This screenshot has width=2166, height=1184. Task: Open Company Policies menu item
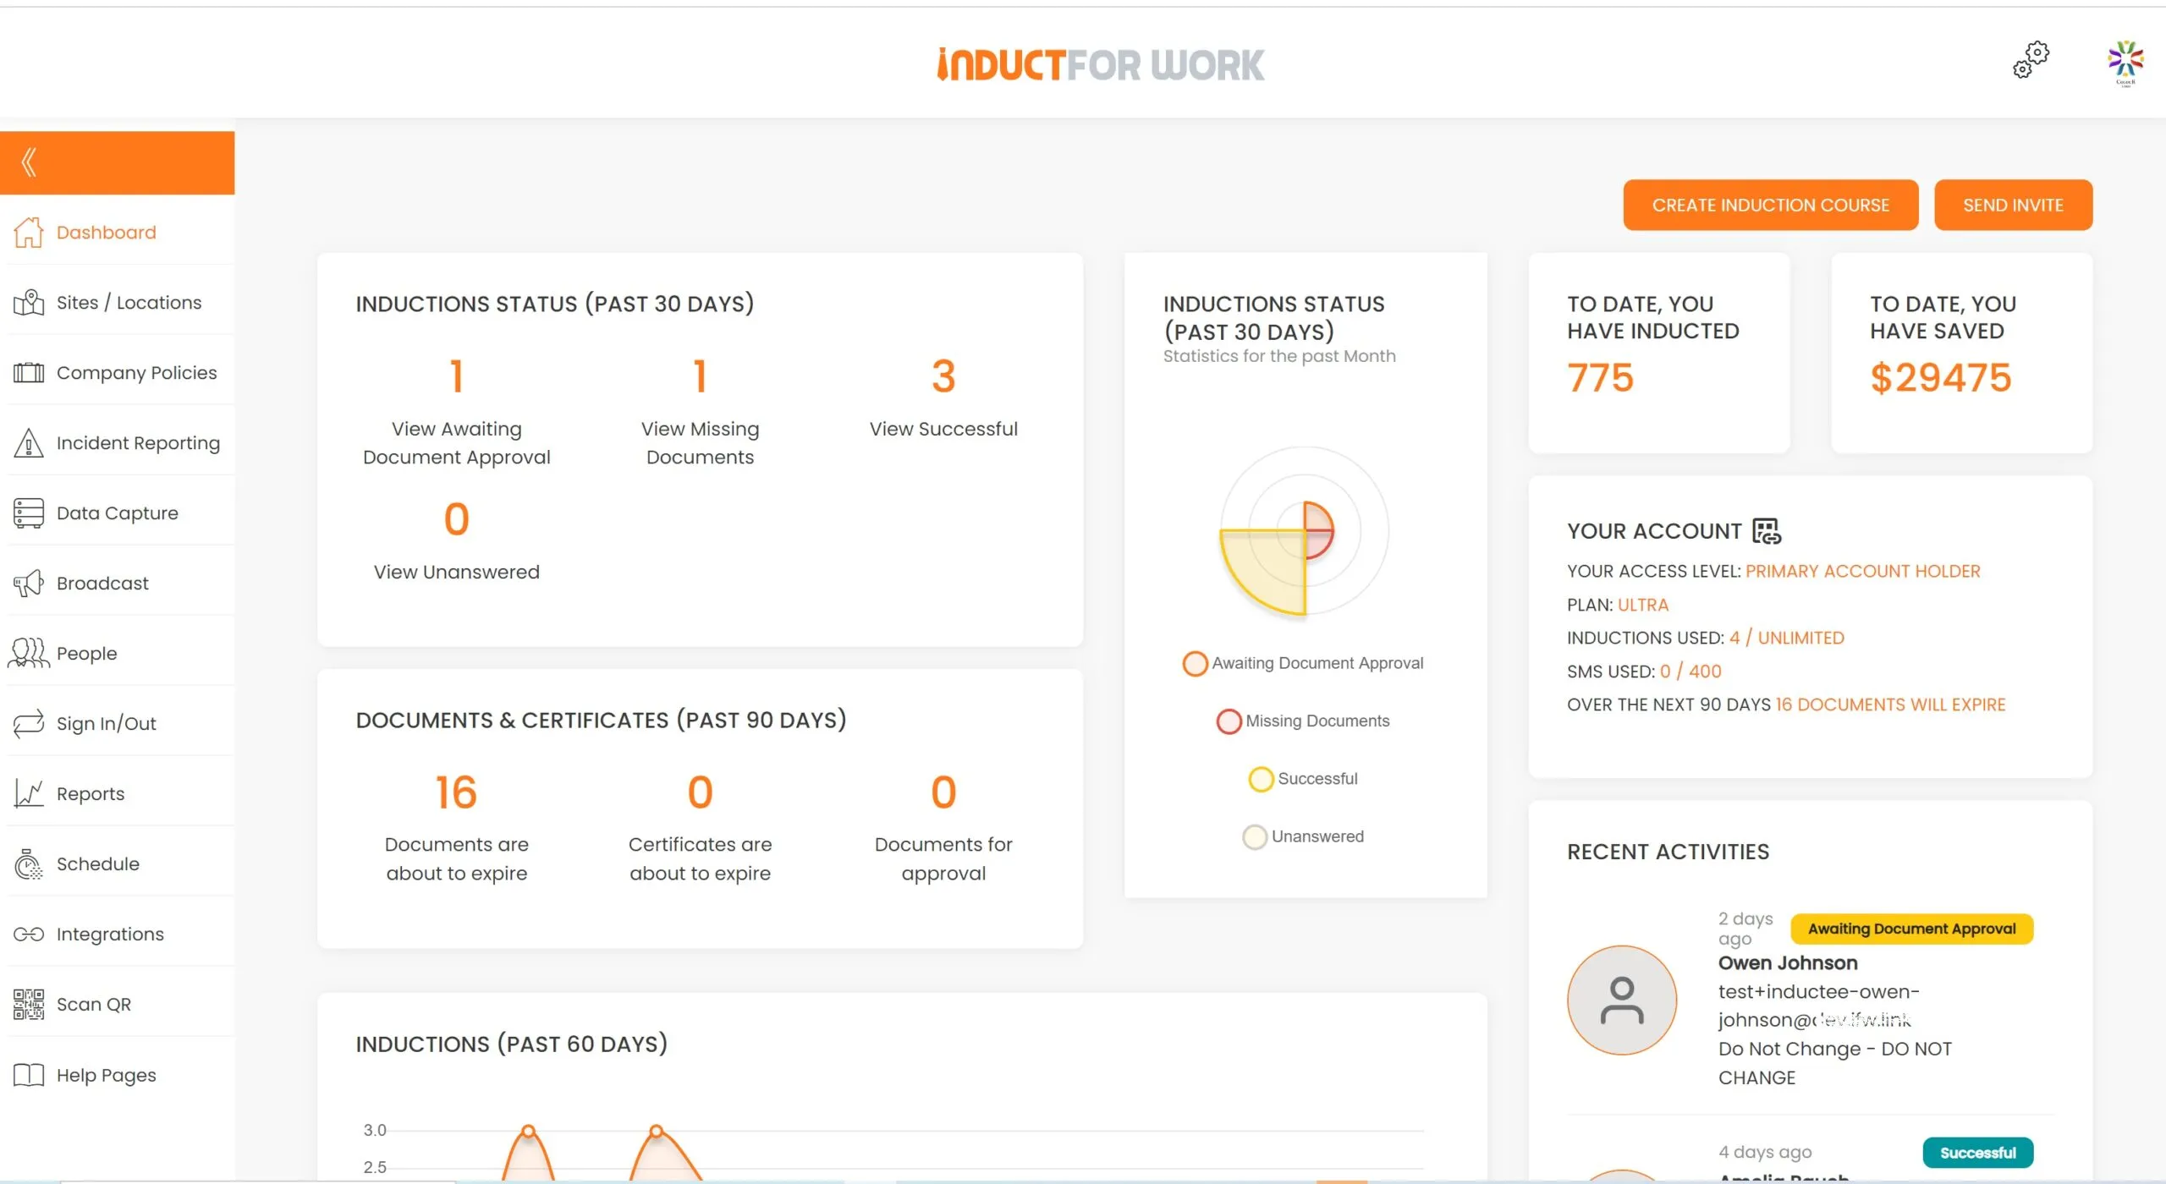(136, 372)
